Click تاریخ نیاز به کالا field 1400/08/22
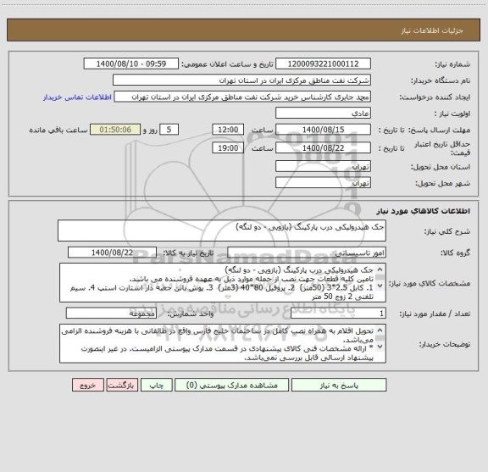The width and height of the screenshot is (488, 472). tap(112, 253)
